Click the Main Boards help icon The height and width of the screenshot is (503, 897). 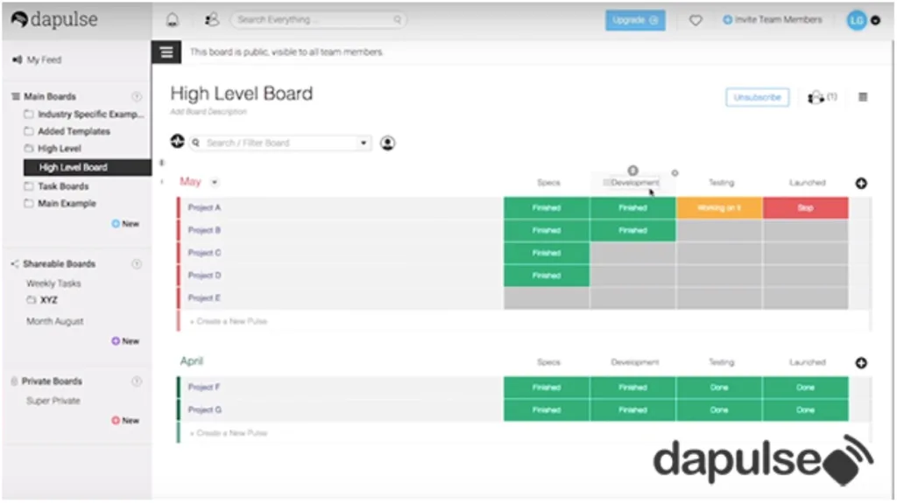137,96
